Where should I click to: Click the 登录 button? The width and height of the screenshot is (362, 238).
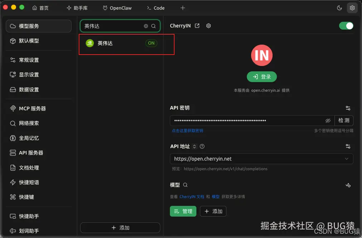point(261,77)
